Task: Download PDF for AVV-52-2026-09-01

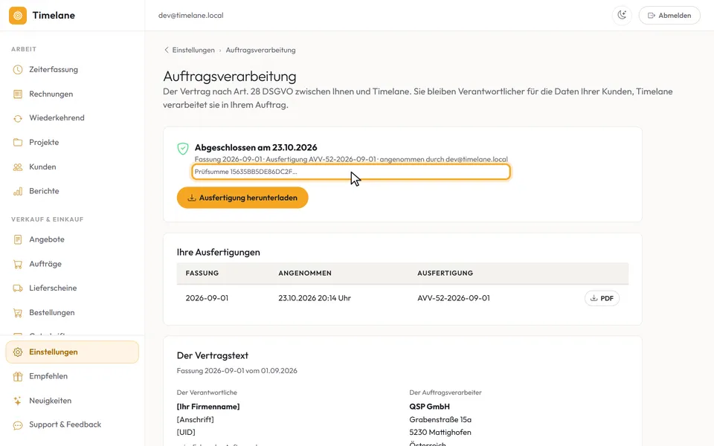Action: (602, 299)
